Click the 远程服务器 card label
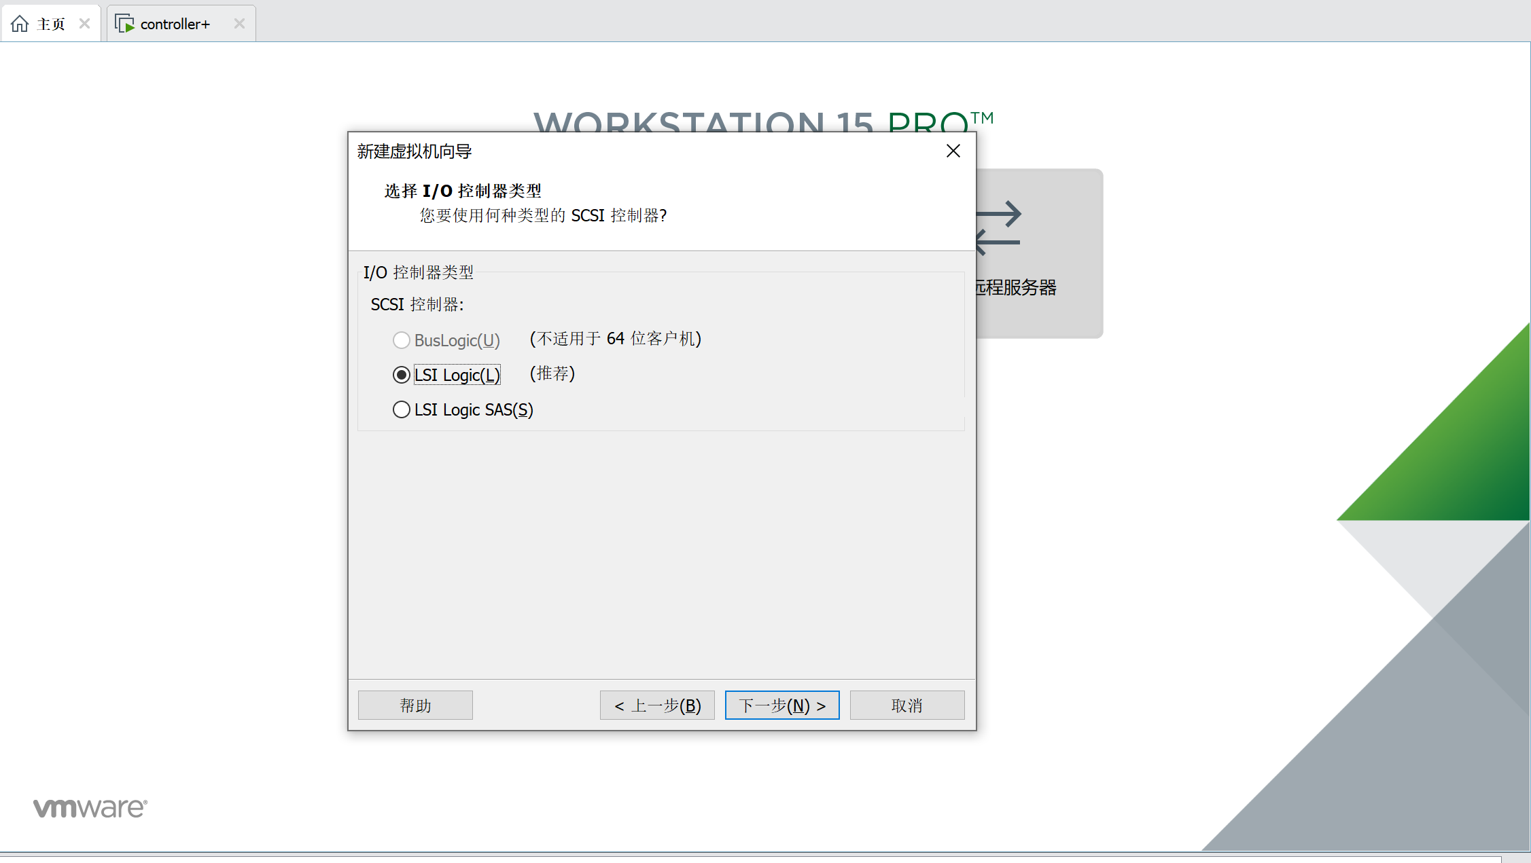The width and height of the screenshot is (1531, 863). click(1015, 287)
